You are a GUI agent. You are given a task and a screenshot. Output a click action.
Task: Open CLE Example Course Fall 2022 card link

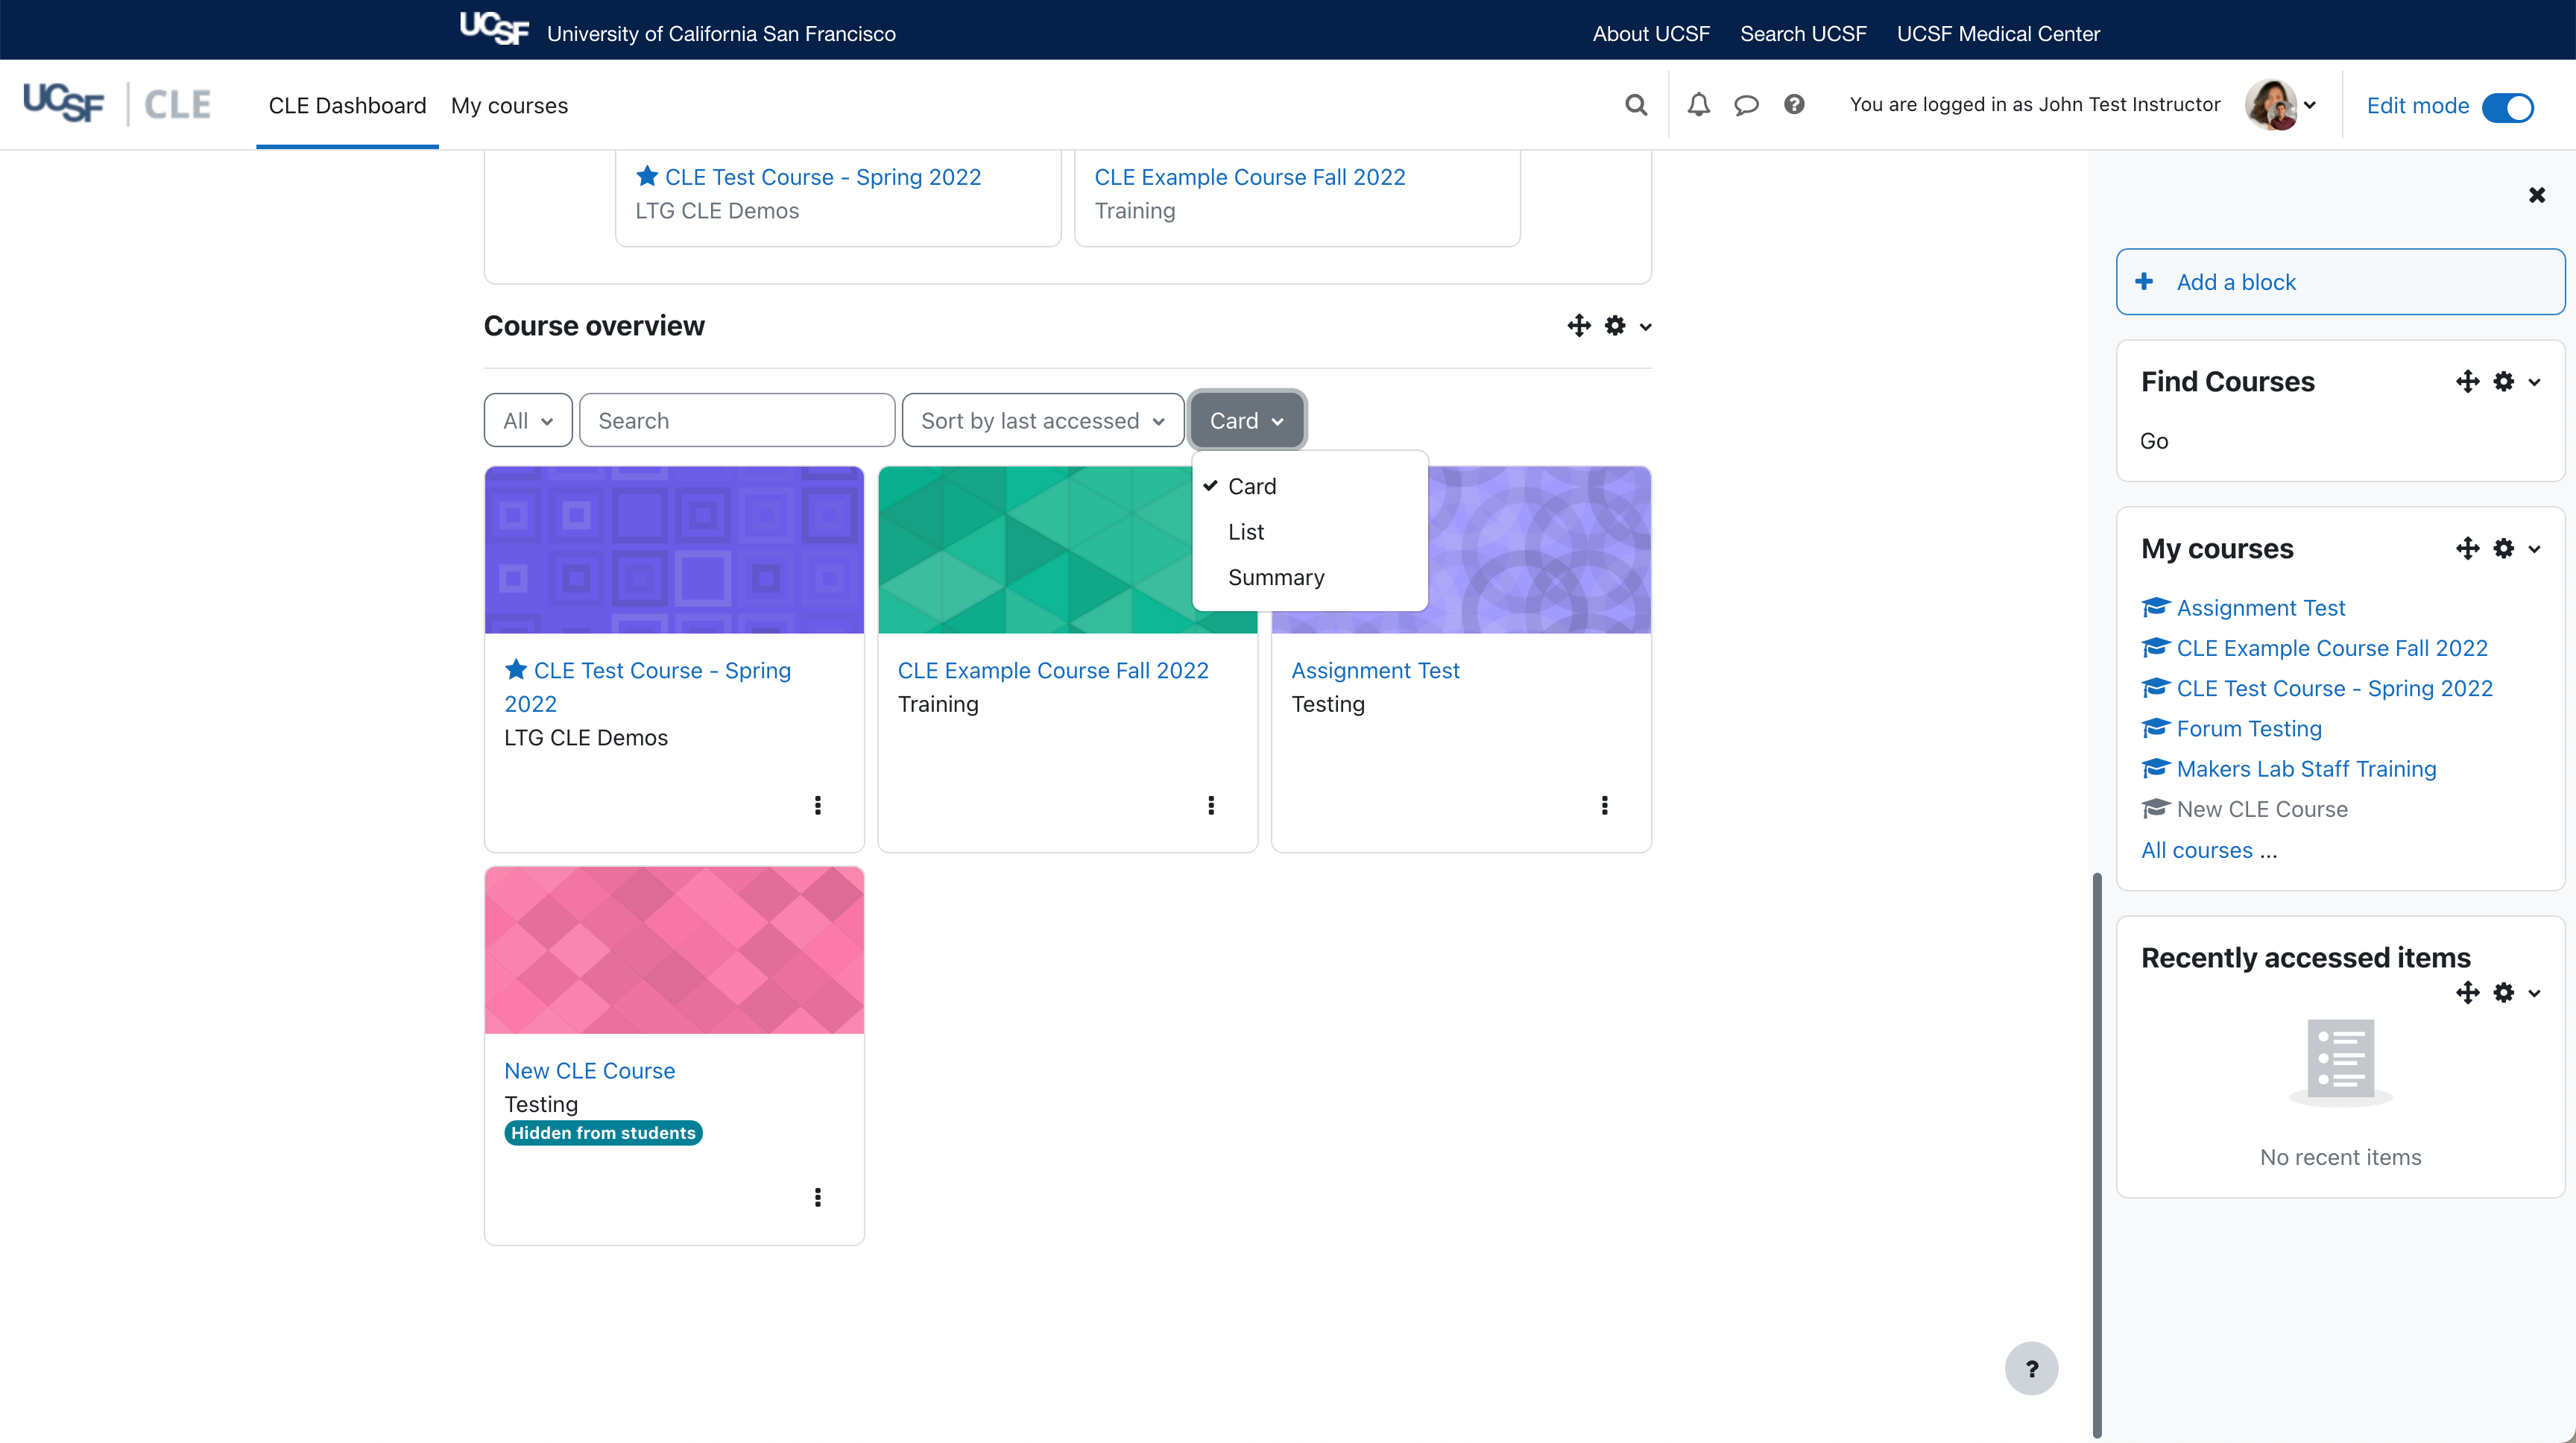click(x=1053, y=671)
